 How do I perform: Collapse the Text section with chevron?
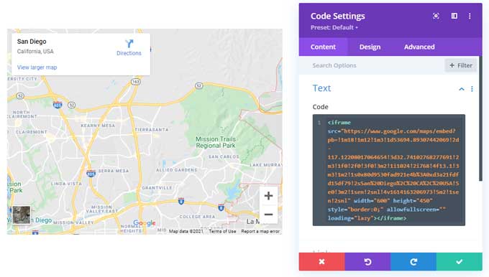(462, 89)
